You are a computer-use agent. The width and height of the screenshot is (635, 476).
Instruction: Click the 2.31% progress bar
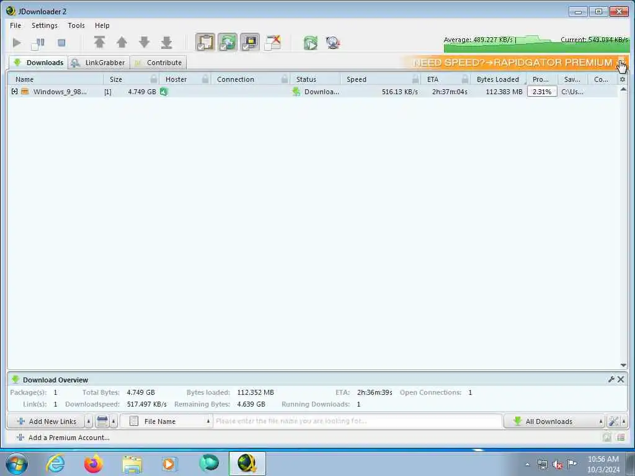[x=542, y=92]
